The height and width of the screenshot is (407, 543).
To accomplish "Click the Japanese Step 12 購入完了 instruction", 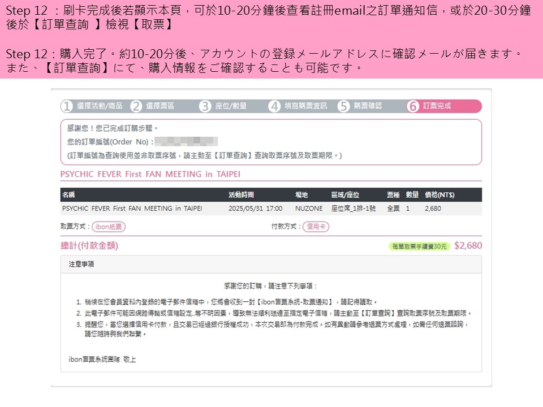I will pos(265,60).
